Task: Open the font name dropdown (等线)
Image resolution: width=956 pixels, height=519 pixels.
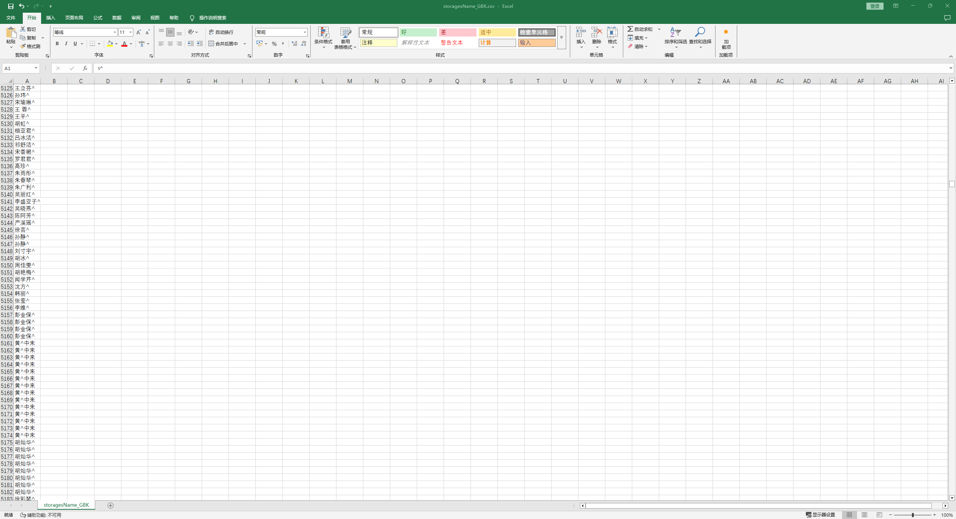Action: 115,32
